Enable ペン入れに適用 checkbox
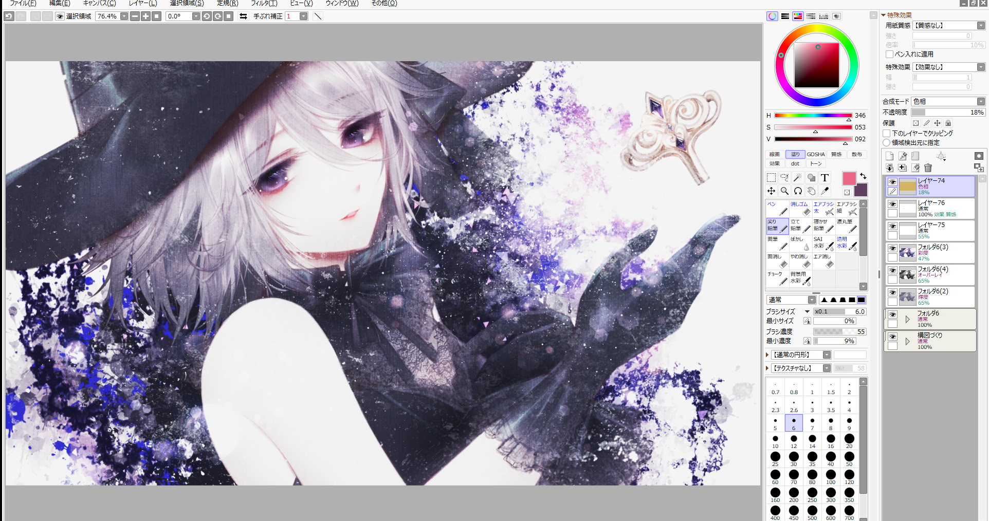The height and width of the screenshot is (521, 989). coord(889,54)
